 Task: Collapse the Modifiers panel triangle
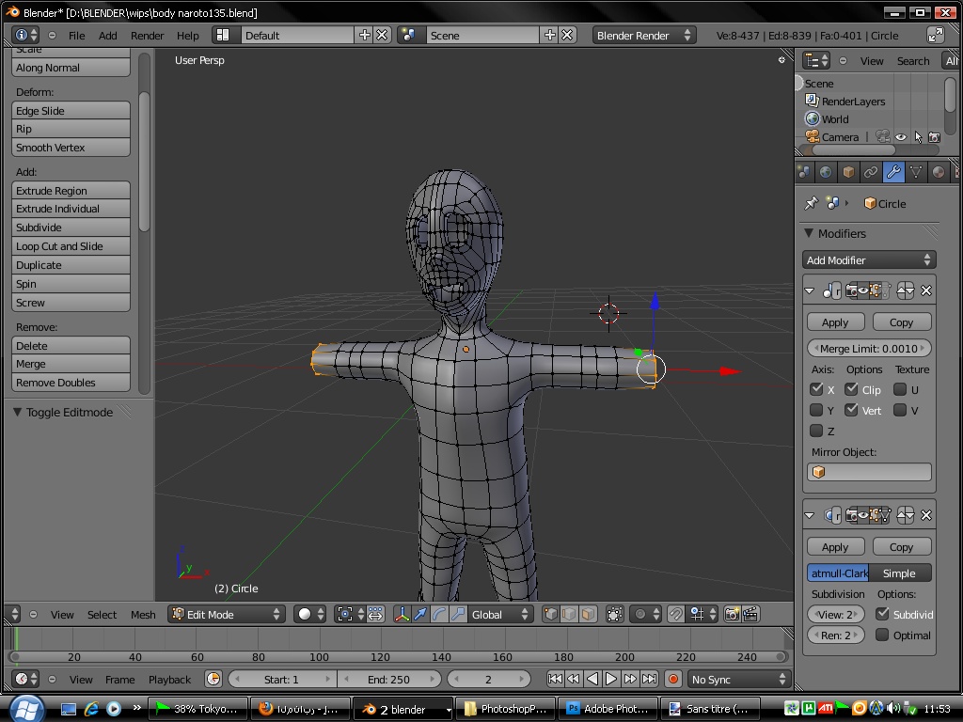pos(809,233)
